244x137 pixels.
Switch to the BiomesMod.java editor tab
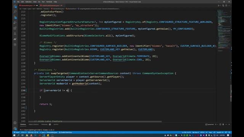click(x=28, y=5)
